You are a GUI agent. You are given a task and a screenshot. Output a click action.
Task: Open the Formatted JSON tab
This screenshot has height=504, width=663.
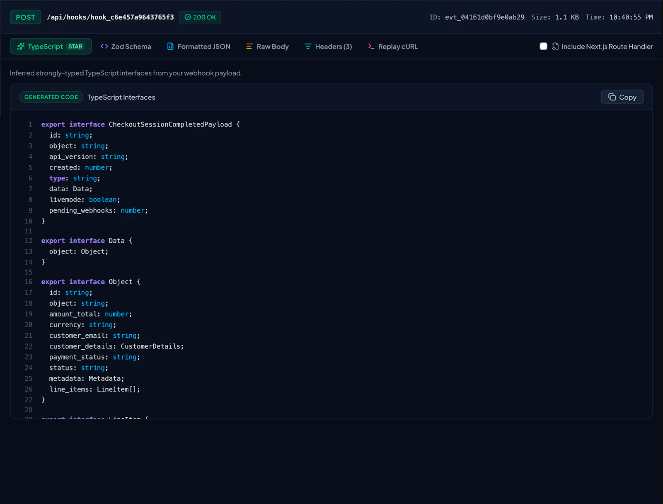198,46
